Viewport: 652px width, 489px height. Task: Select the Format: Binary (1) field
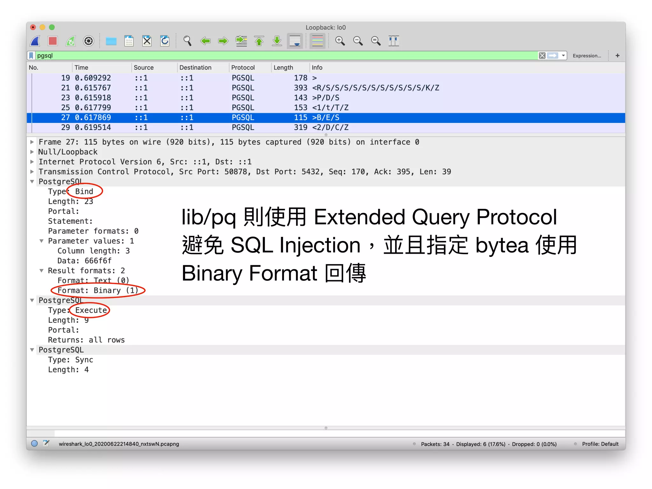98,290
